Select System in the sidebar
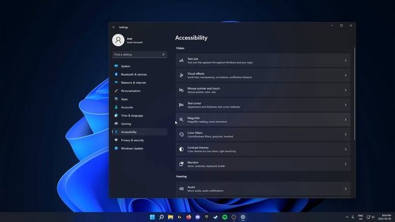395x222 pixels. point(139,66)
